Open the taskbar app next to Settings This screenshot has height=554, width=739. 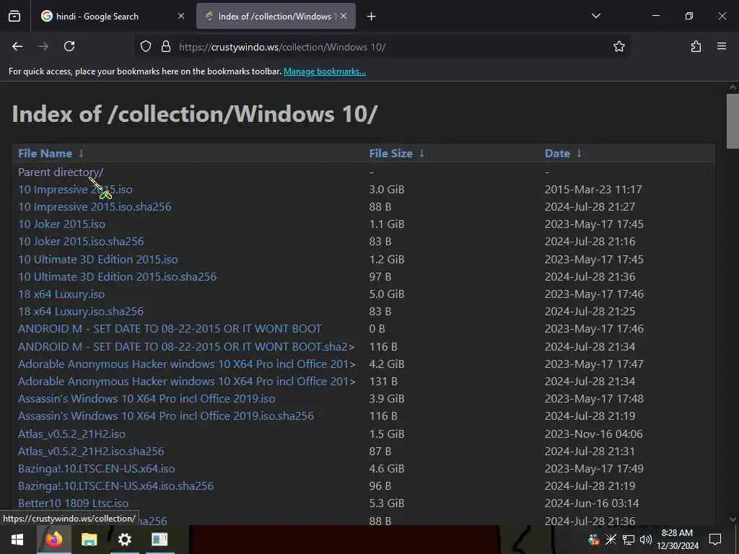point(159,540)
